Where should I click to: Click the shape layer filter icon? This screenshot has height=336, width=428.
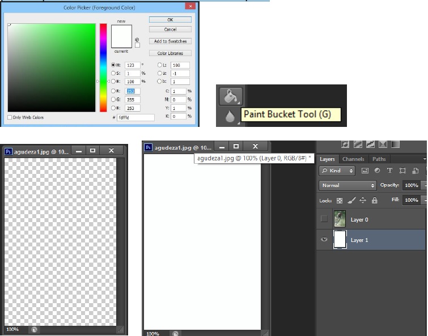(x=402, y=171)
